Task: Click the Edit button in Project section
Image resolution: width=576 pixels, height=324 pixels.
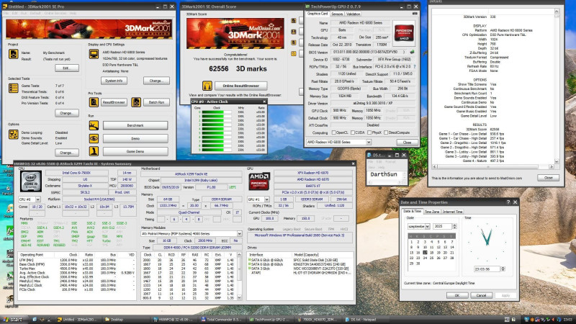Action: point(66,68)
